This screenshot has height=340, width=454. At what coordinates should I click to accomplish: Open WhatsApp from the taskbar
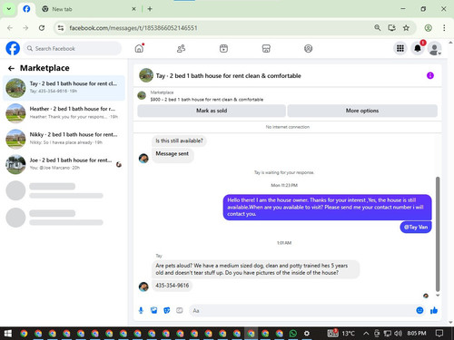(292, 334)
